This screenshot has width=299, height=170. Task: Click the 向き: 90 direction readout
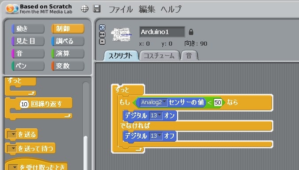coord(196,44)
